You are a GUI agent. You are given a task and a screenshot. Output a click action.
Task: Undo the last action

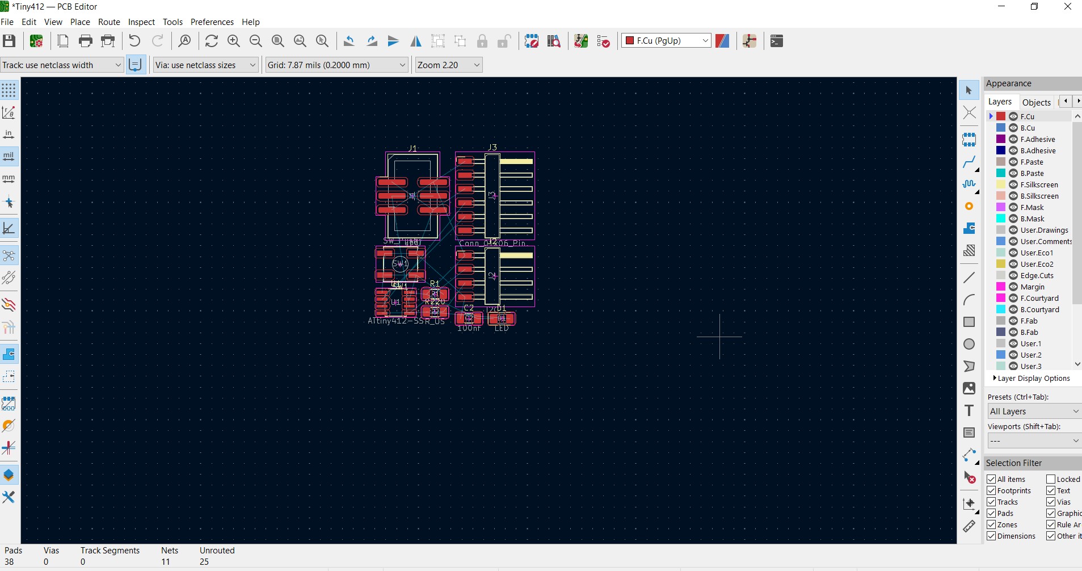pyautogui.click(x=134, y=41)
